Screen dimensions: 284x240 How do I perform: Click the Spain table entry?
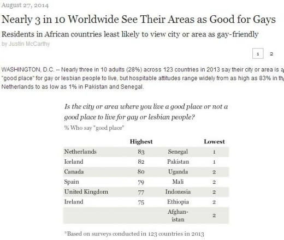tap(72, 182)
